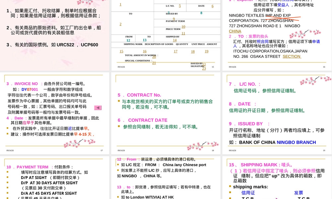Click the 'FROM : China /any Chinese port' line
The image size is (332, 199).
coord(163,165)
